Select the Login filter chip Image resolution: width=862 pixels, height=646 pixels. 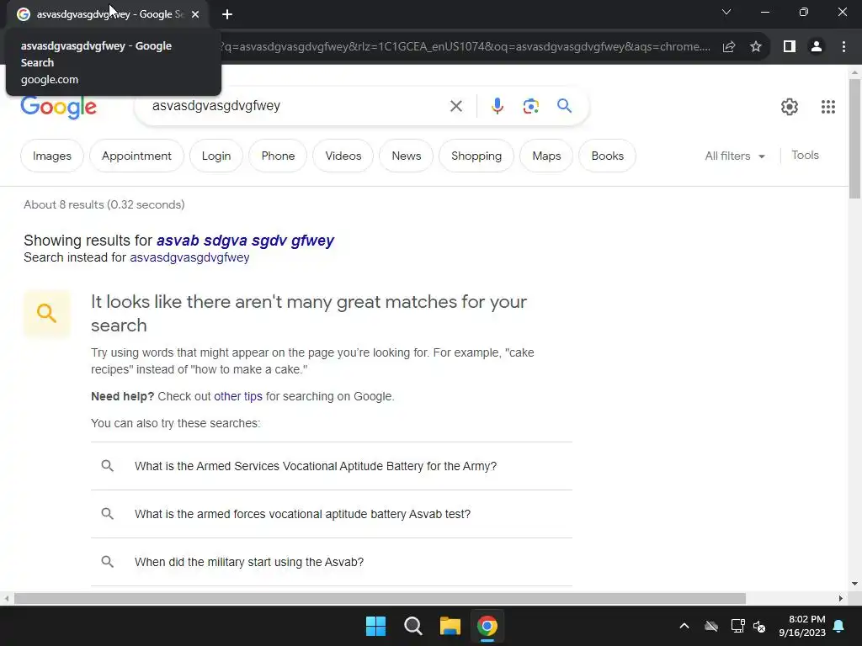click(x=216, y=156)
